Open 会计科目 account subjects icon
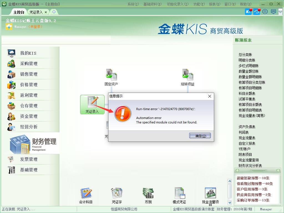Screen dimensions: 284x213 click(86, 196)
